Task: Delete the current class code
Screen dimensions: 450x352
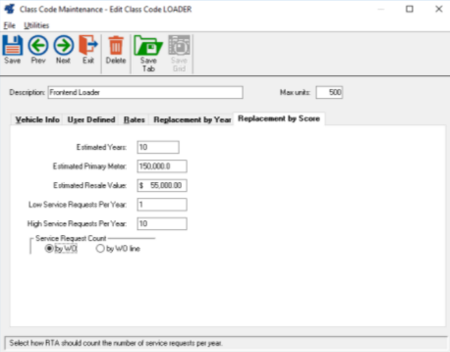Action: tap(116, 46)
